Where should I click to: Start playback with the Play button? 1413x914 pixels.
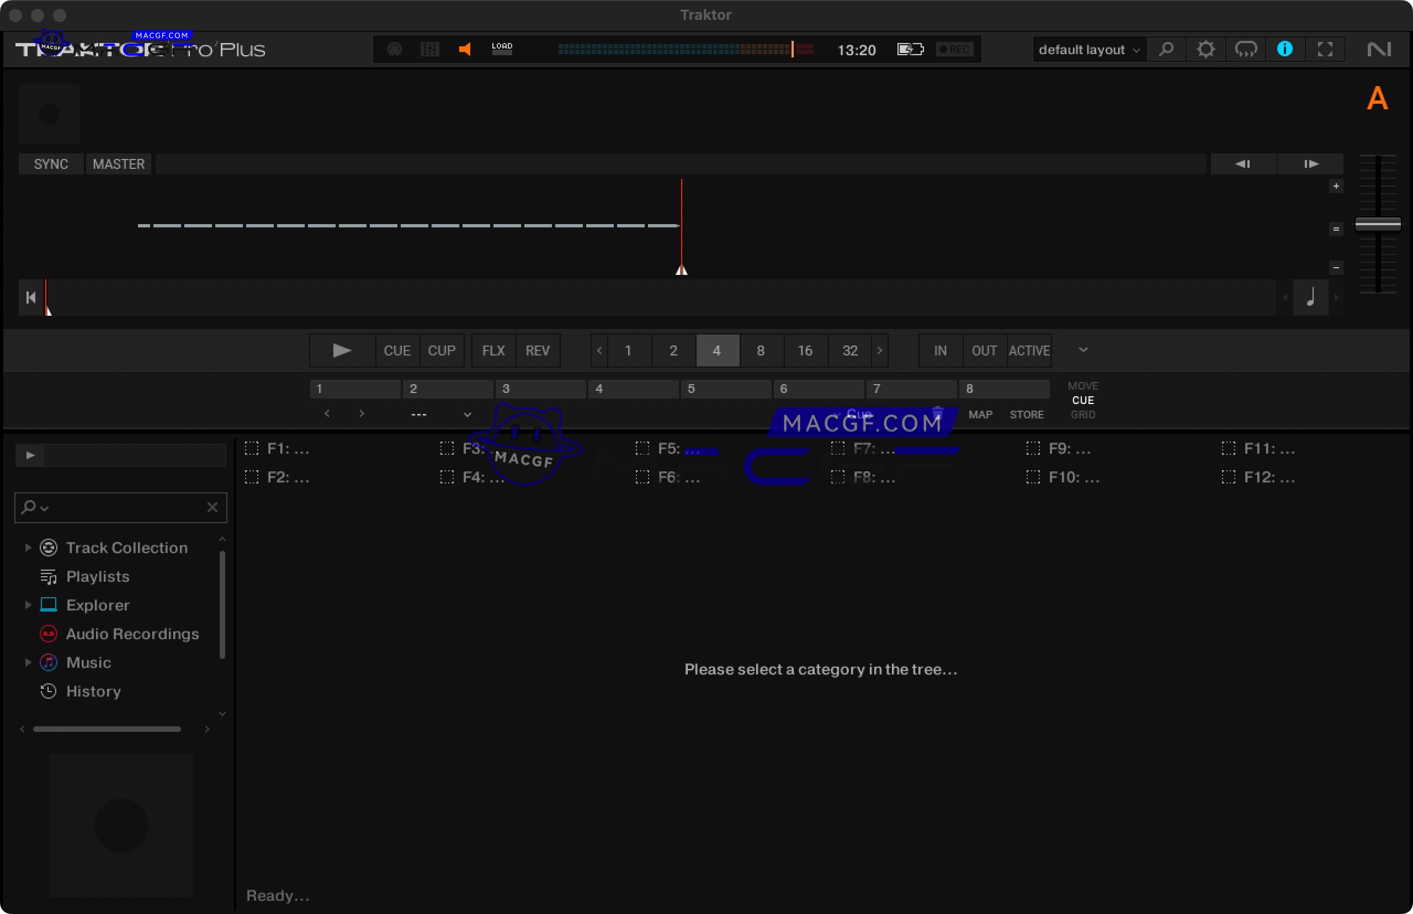pyautogui.click(x=341, y=350)
